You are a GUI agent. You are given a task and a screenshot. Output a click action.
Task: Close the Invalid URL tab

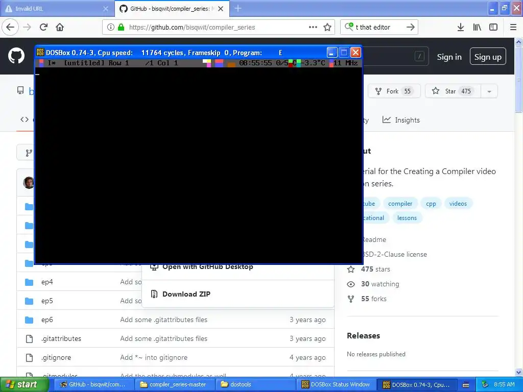105,9
